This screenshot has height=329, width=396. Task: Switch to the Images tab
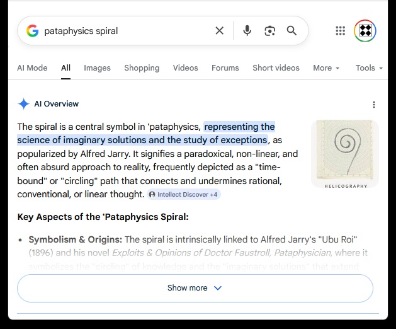point(97,68)
